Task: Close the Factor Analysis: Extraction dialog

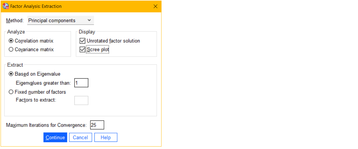Action: tap(155, 6)
